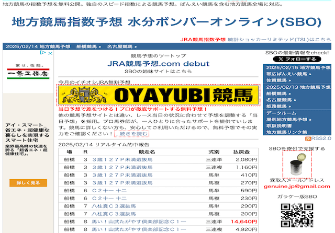Image resolution: width=335 pixels, height=233 pixels.
Task: Click the データルーム sidebar heading
Action: pyautogui.click(x=281, y=113)
